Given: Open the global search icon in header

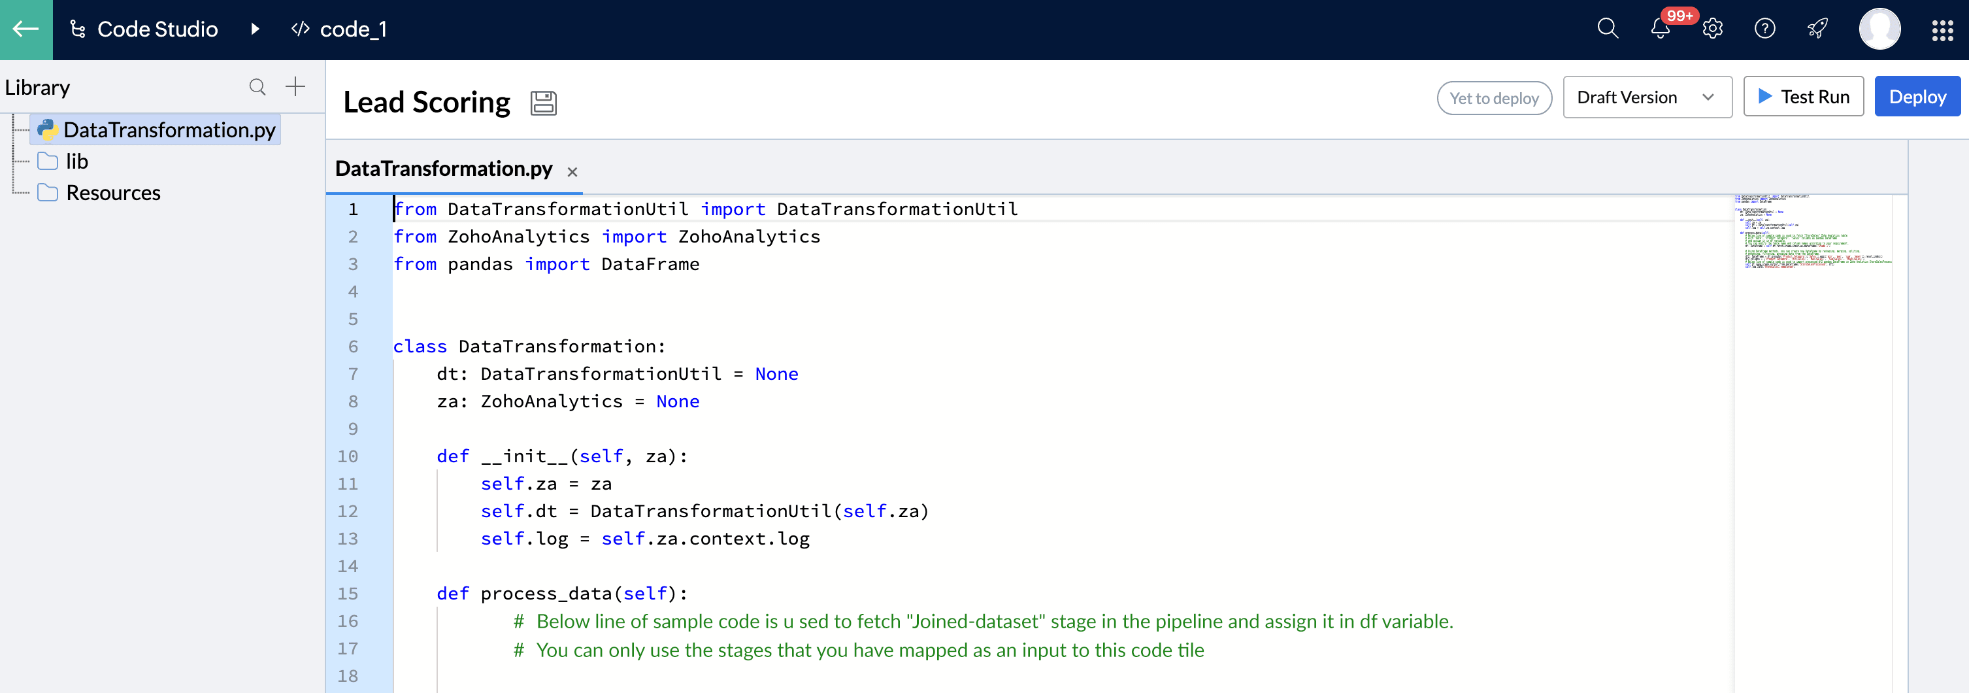Looking at the screenshot, I should click(x=1608, y=29).
